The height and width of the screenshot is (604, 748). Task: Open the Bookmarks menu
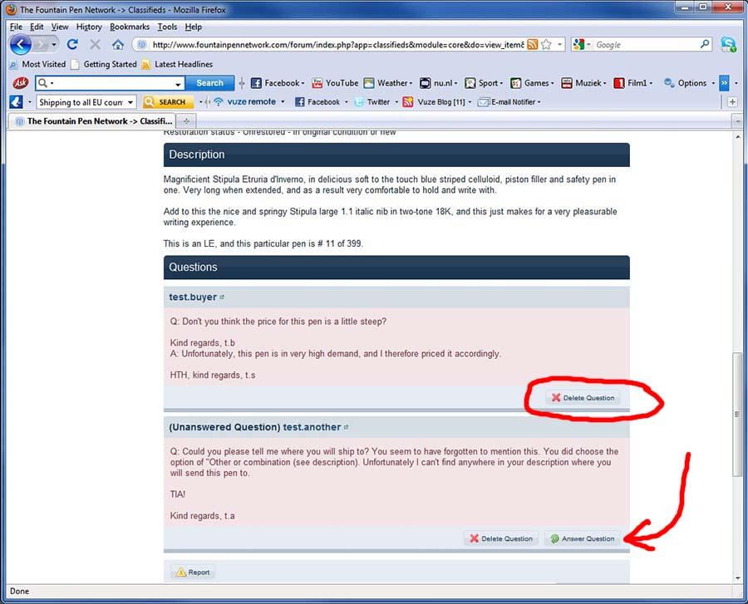coord(130,27)
